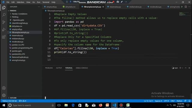The height and width of the screenshot is (108, 192).
Task: Create a new terminal with plus icon
Action: tap(180, 68)
